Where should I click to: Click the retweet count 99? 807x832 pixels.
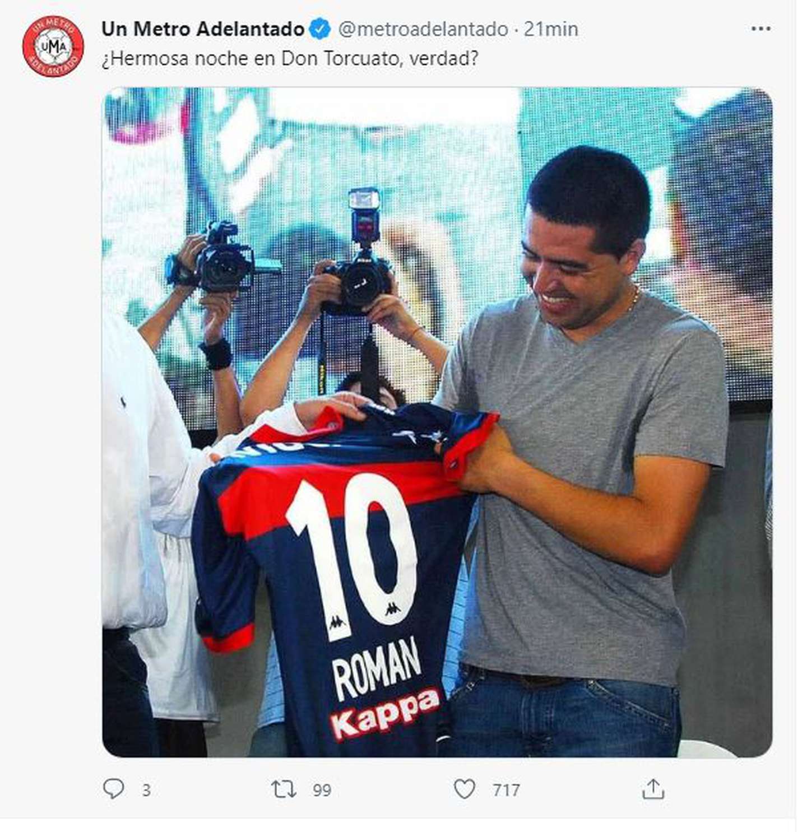pos(322,790)
